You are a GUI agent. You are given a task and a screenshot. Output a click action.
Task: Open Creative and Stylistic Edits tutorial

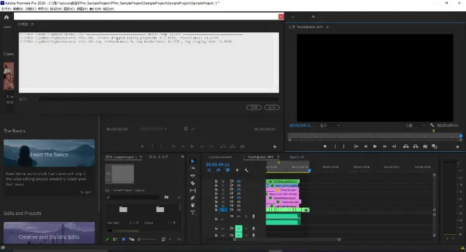(x=49, y=233)
